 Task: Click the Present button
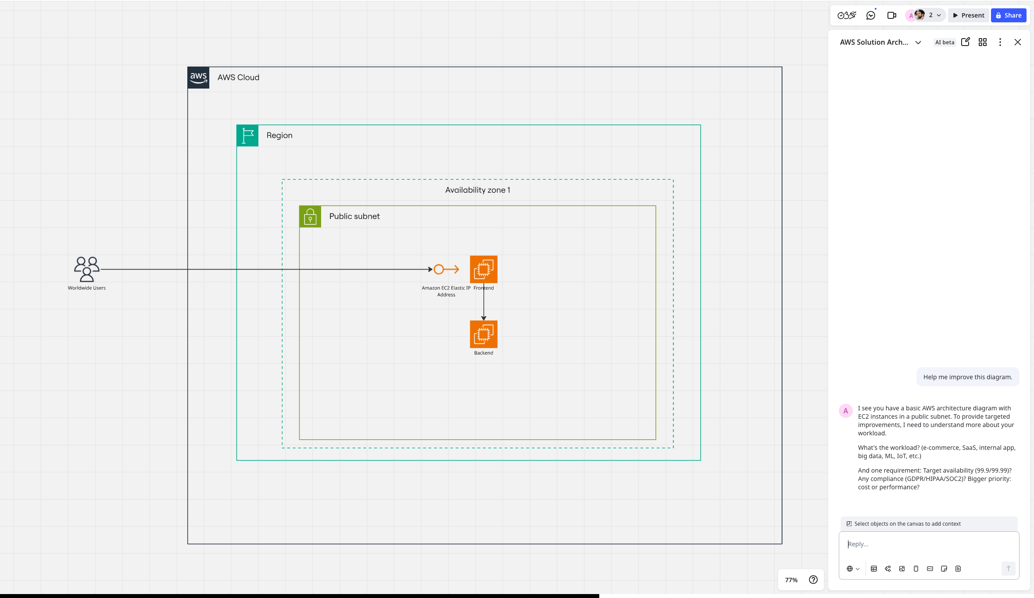pos(968,15)
